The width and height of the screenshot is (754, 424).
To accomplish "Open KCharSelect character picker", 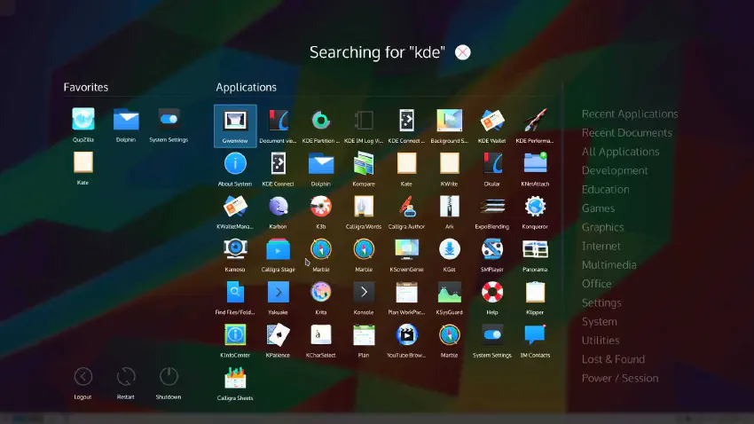I will tap(321, 340).
